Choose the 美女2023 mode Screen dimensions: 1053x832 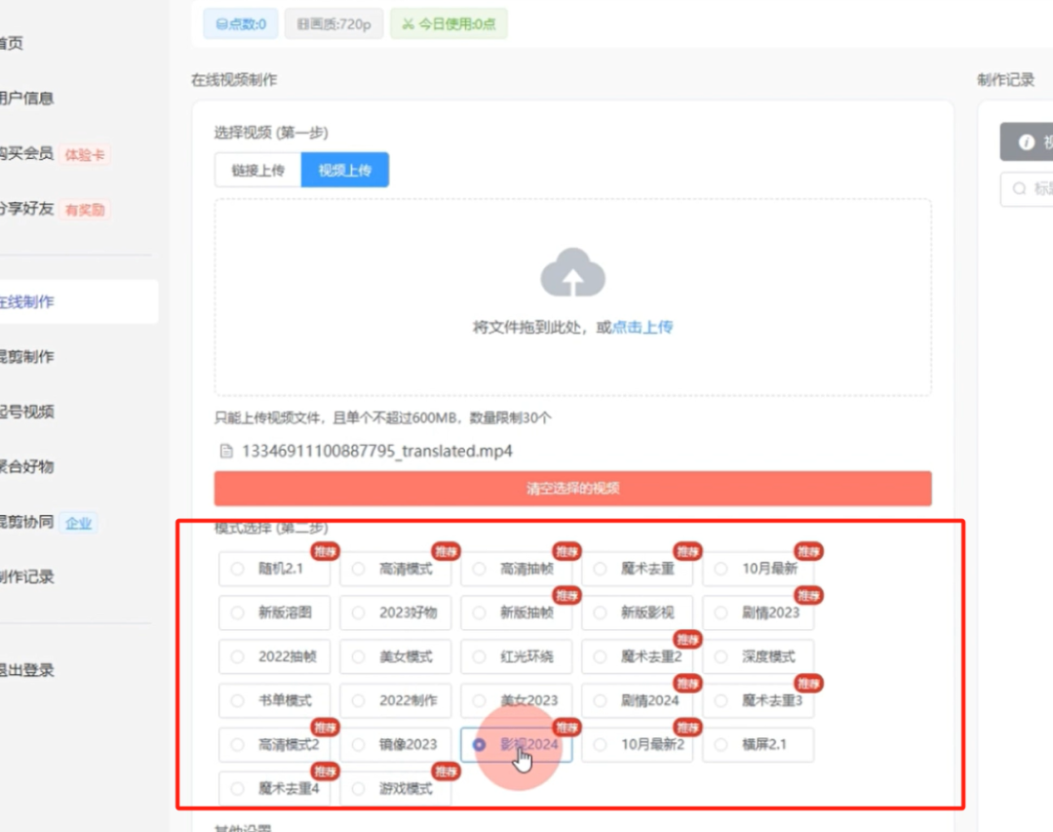tap(517, 700)
